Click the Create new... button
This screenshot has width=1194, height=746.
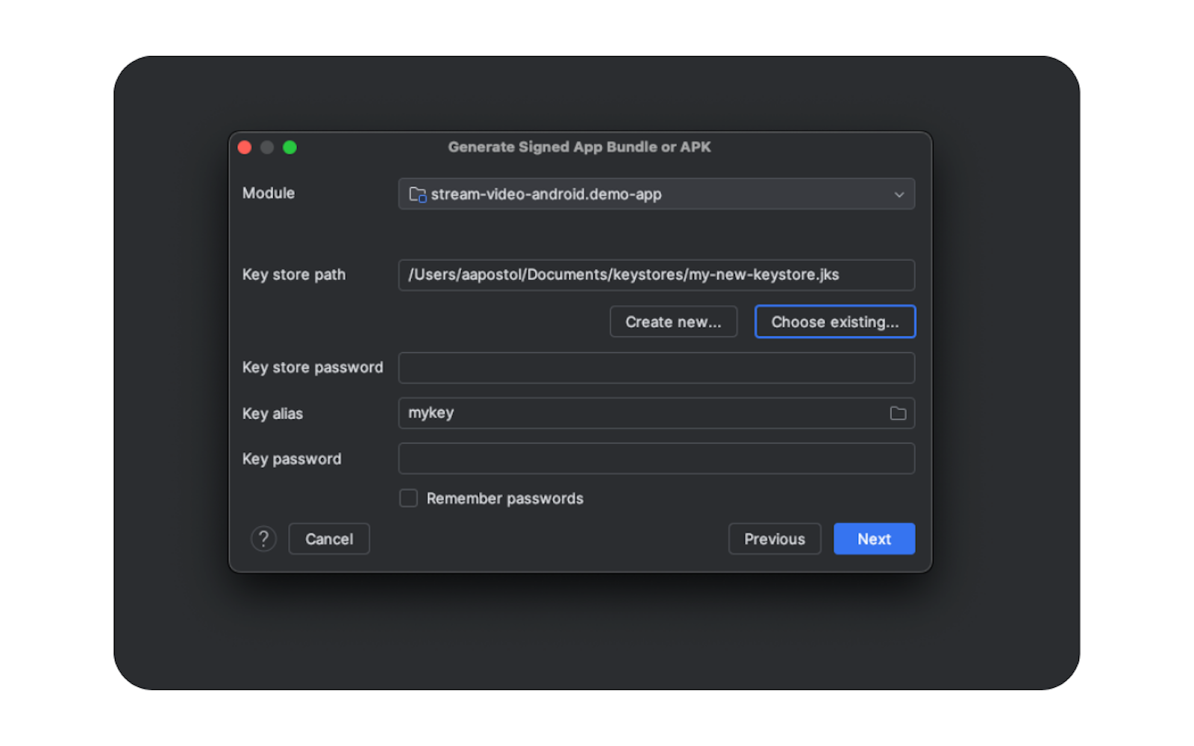tap(673, 322)
